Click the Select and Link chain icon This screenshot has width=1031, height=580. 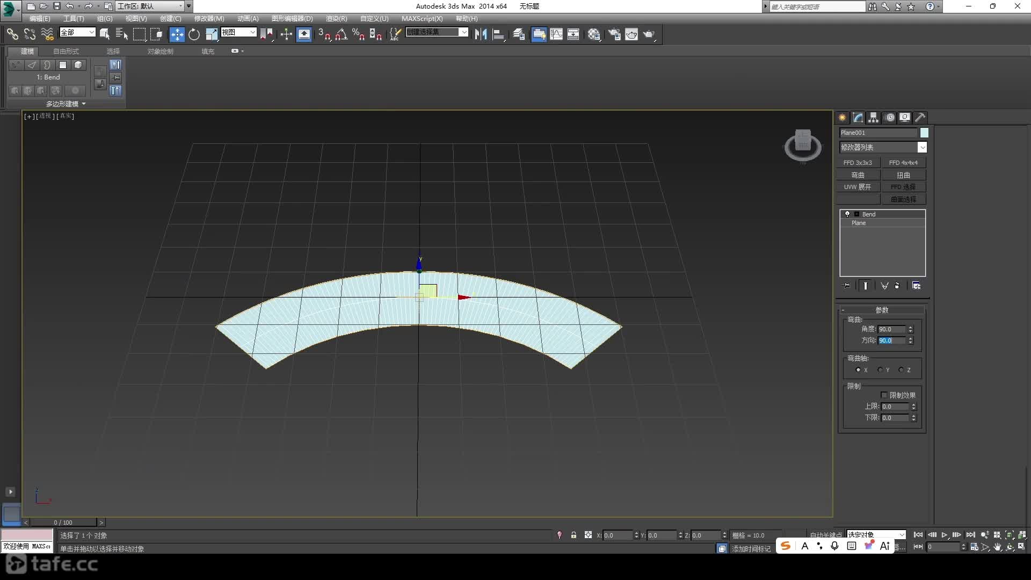(x=12, y=34)
